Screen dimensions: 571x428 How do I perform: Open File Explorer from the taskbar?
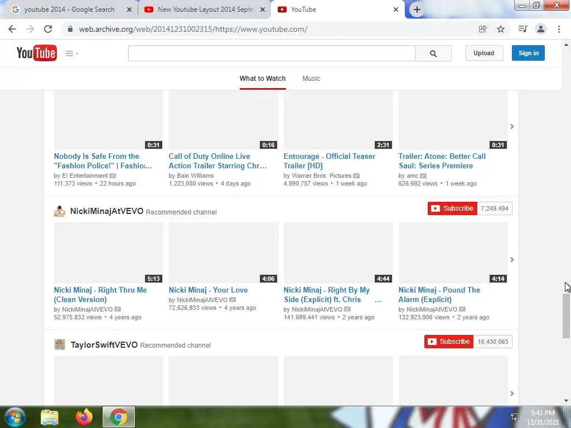(x=50, y=417)
